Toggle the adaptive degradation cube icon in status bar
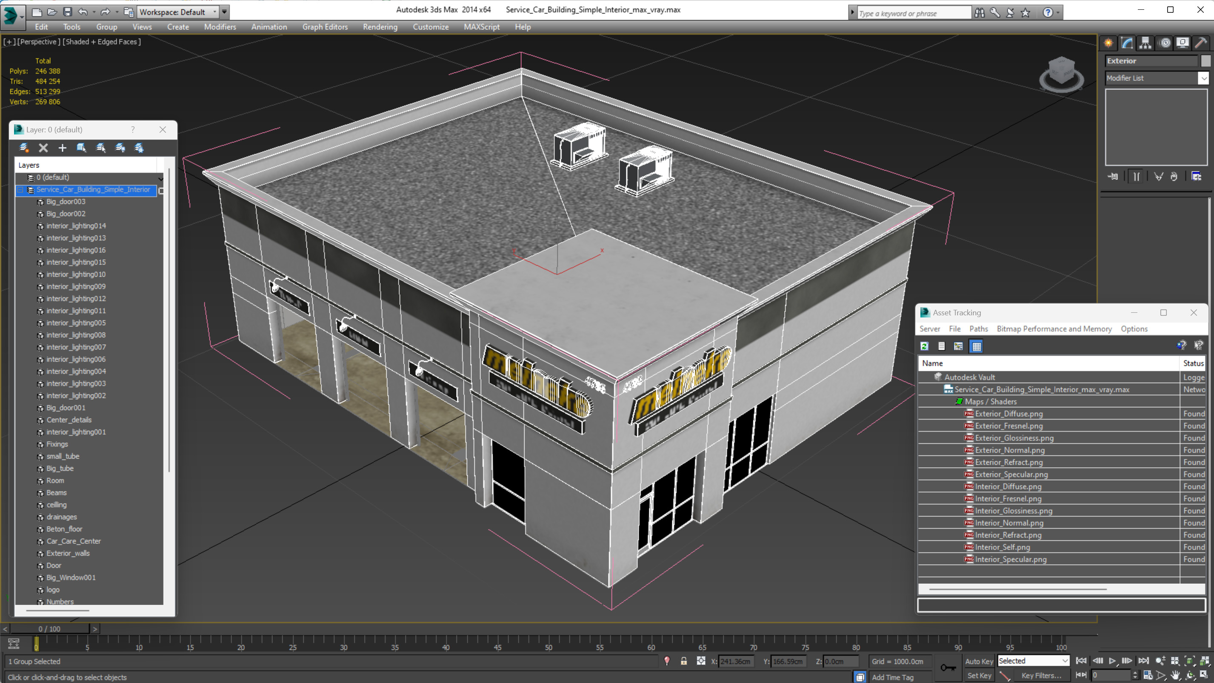The width and height of the screenshot is (1214, 683). (x=860, y=677)
